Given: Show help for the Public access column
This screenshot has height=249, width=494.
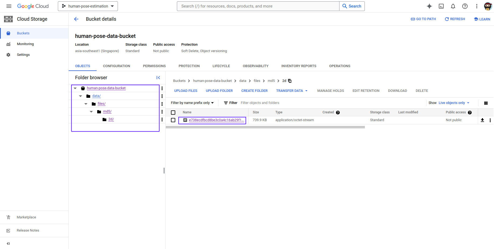Looking at the screenshot, I should 470,113.
